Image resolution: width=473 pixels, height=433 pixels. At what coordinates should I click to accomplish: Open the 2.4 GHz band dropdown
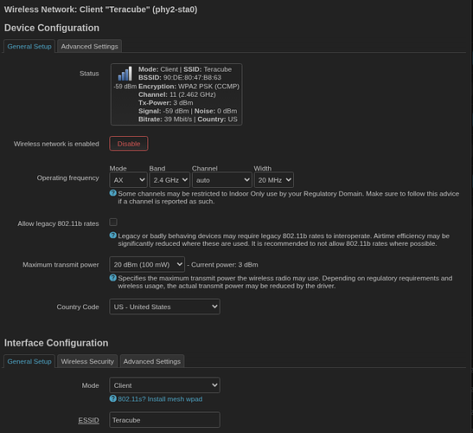(169, 180)
